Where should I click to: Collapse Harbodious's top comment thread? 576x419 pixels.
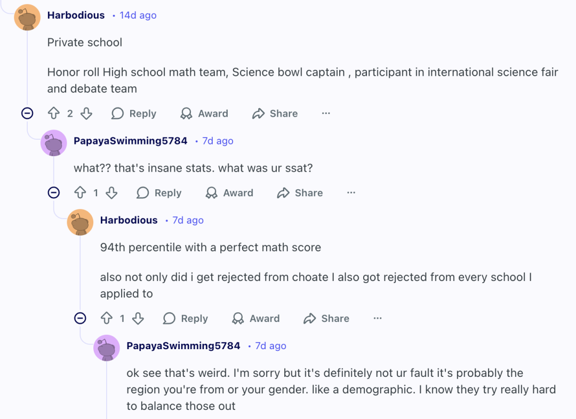pyautogui.click(x=27, y=114)
